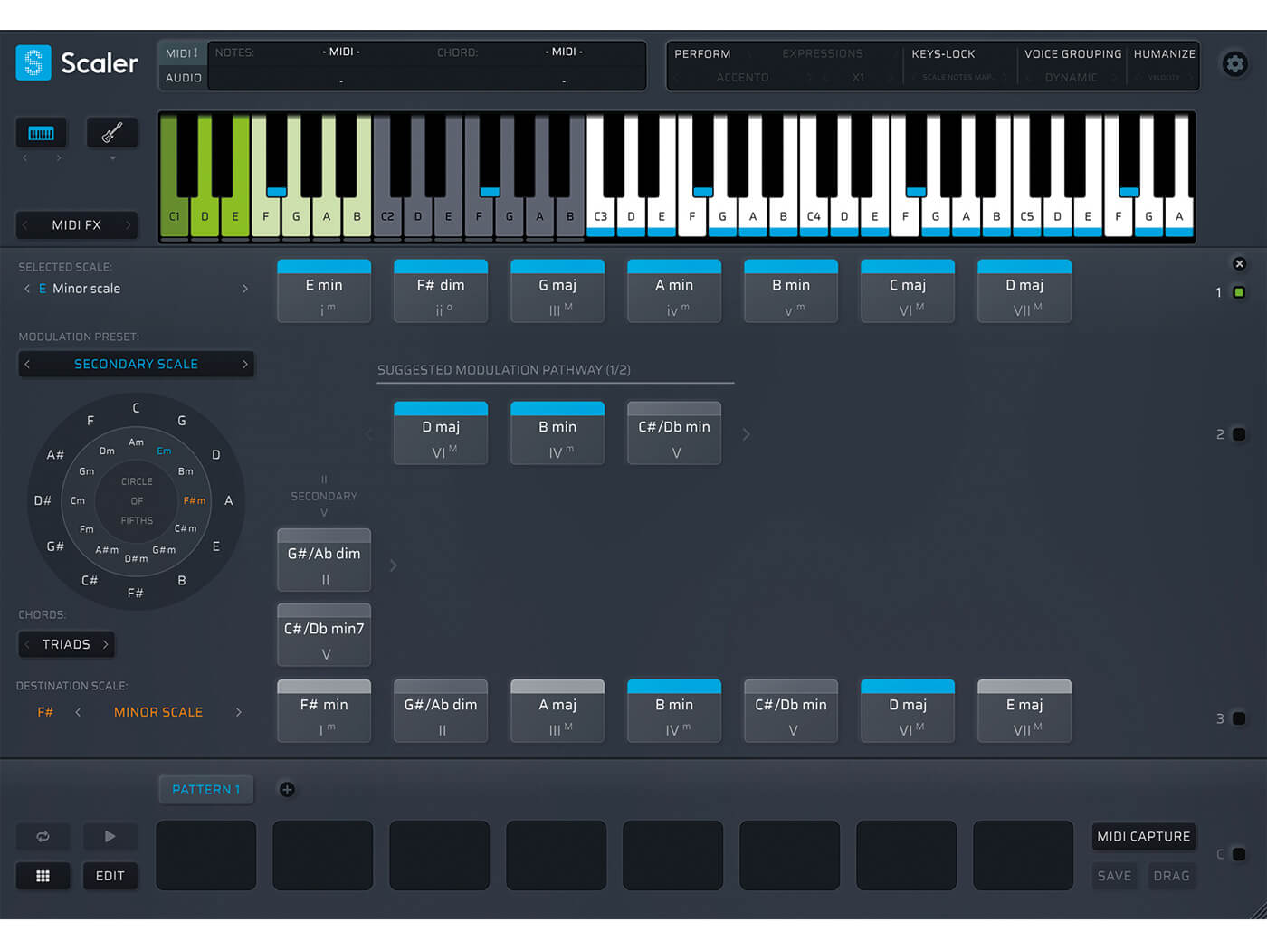
Task: Add a new pattern with plus icon
Action: point(287,790)
